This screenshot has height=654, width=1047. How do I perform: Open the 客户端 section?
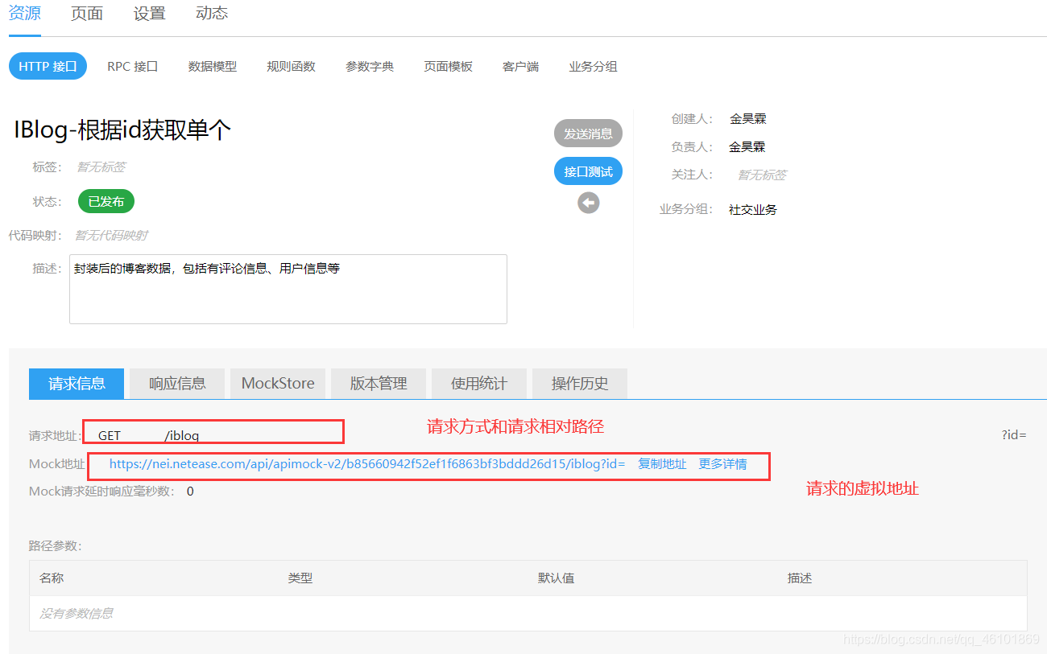click(x=519, y=66)
